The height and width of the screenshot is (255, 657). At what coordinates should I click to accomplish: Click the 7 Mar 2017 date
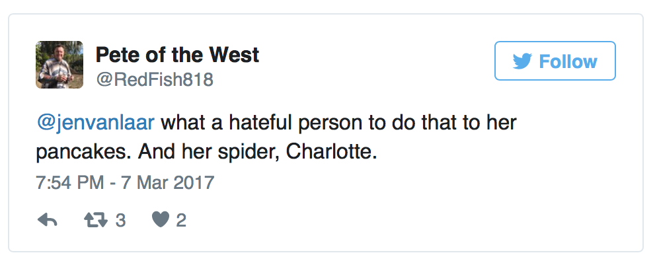(x=168, y=183)
